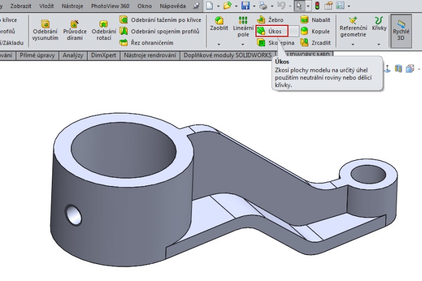This screenshot has height=281, width=422.
Task: Click the Kopule dome tool
Action: click(315, 31)
